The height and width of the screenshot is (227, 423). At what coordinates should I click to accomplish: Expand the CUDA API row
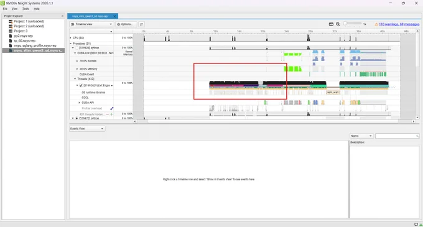80,103
